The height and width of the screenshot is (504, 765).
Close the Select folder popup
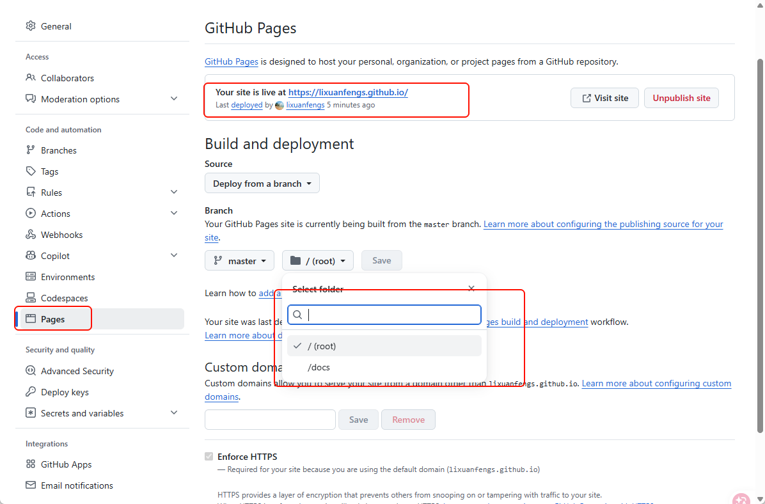[x=471, y=289]
